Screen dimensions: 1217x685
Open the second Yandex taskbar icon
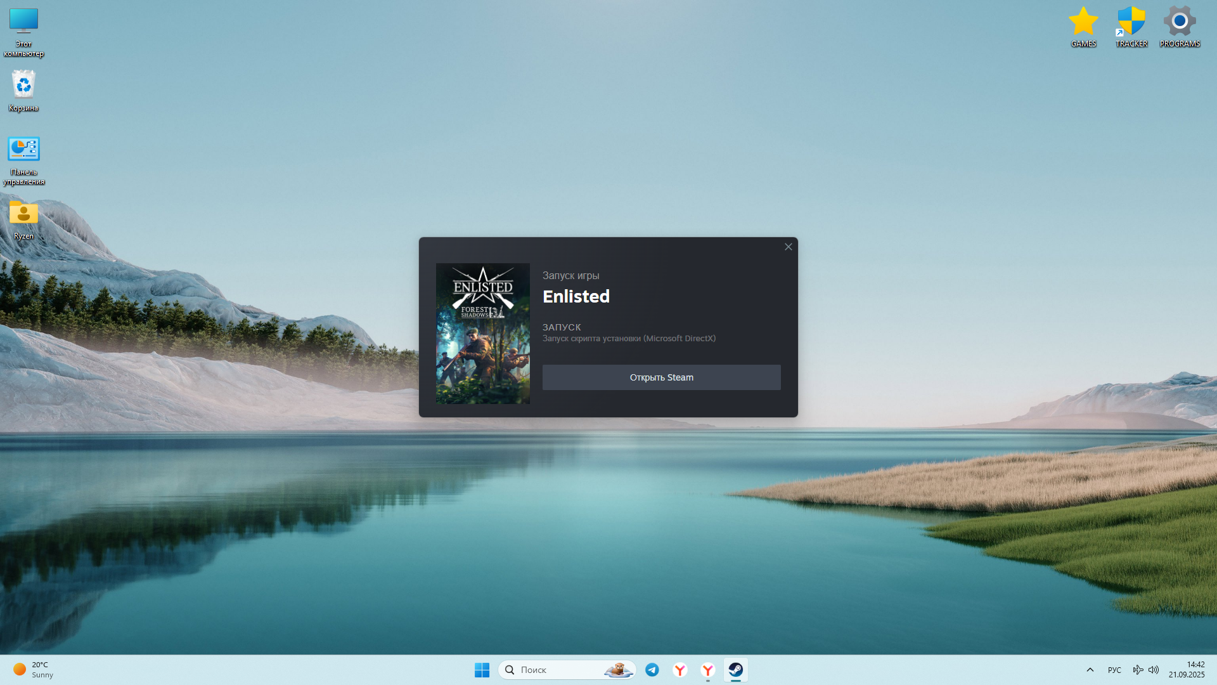coord(708,670)
